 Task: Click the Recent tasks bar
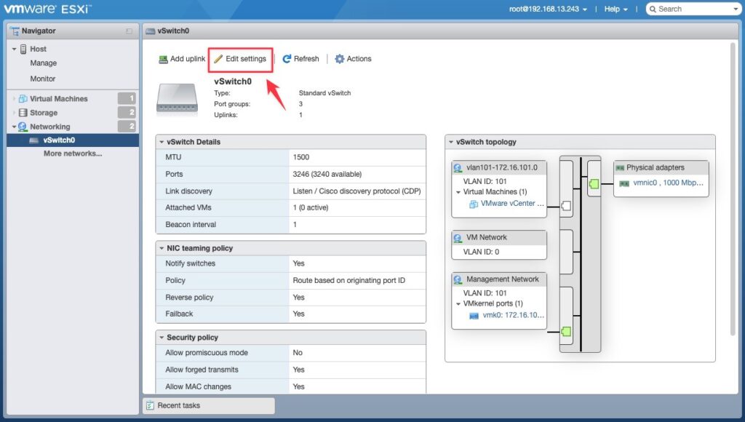coord(209,405)
